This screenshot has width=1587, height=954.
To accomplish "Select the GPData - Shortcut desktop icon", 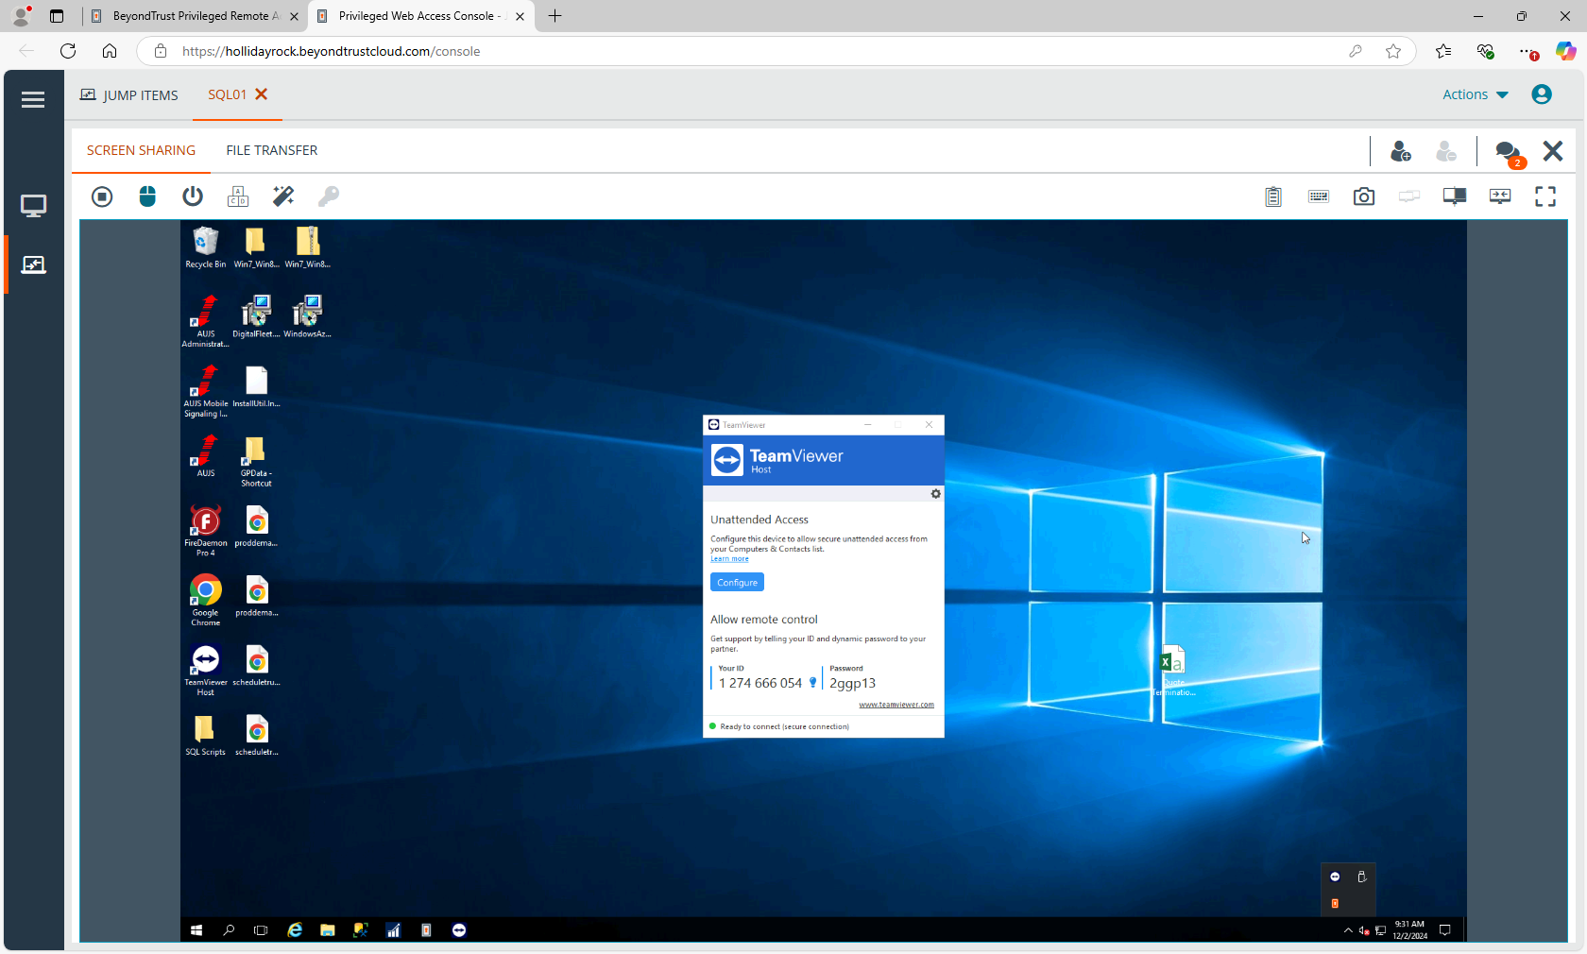I will (x=256, y=461).
